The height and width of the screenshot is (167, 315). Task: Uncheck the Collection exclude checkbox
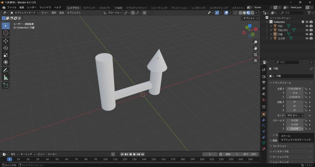[303, 22]
